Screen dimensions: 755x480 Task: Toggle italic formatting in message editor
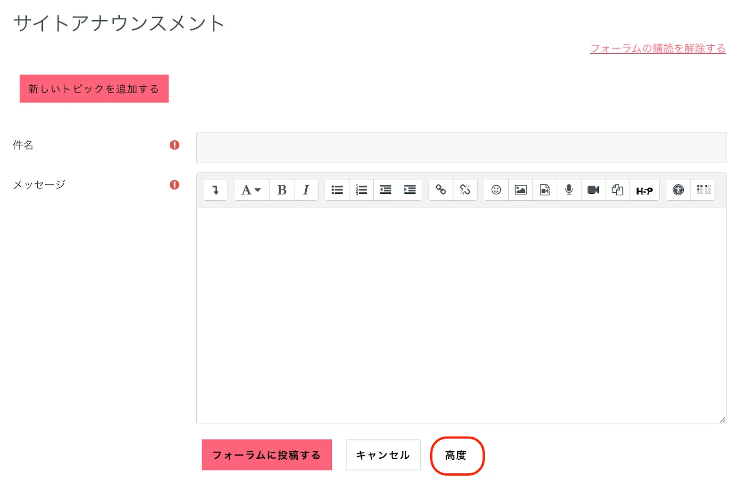click(x=306, y=190)
